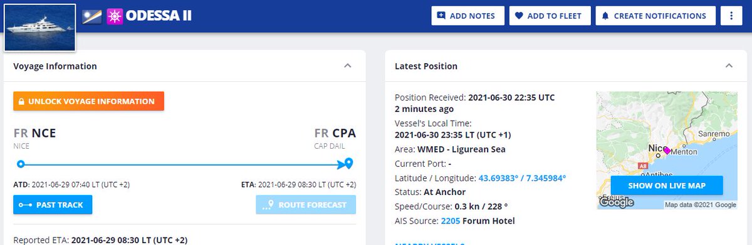The height and width of the screenshot is (245, 752).
Task: Add vessel to fleet
Action: tap(550, 16)
